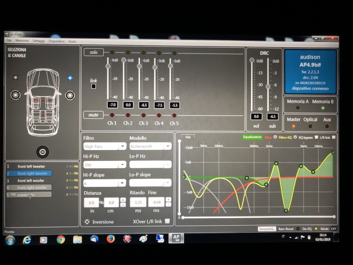Click the De-EQ indicator light
353x265 pixels.
tap(316, 229)
